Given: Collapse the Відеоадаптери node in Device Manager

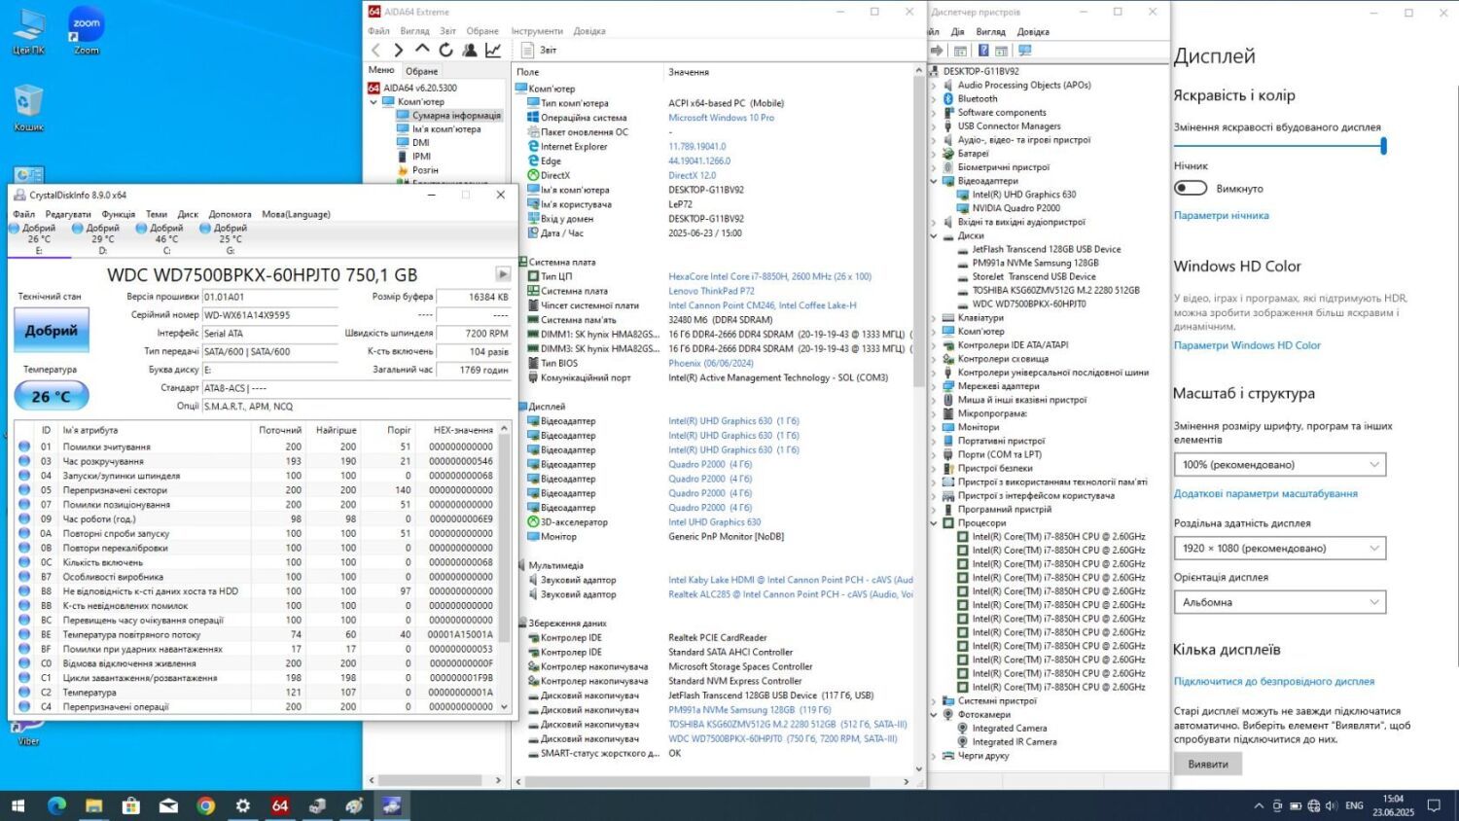Looking at the screenshot, I should 935,181.
